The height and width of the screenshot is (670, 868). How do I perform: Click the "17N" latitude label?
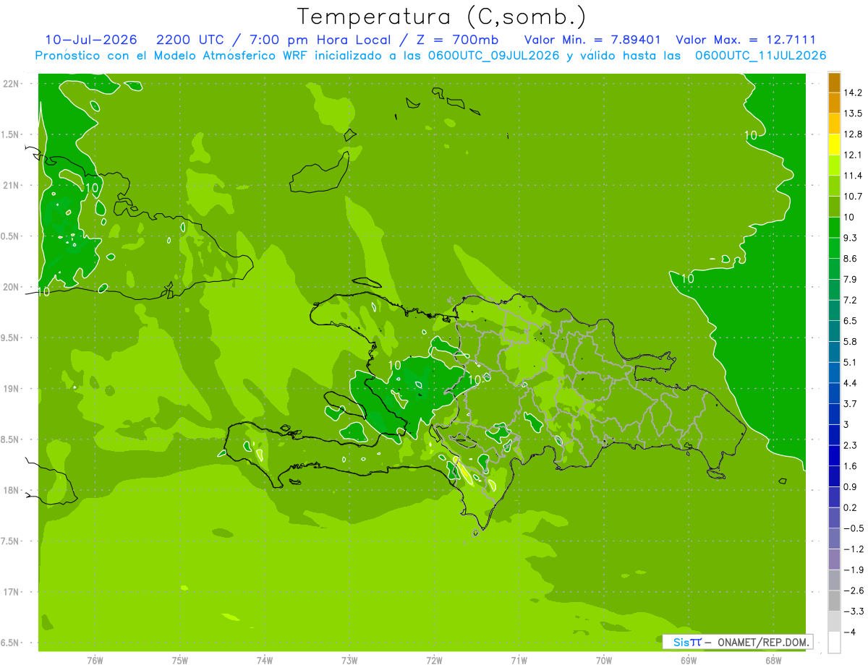11,592
